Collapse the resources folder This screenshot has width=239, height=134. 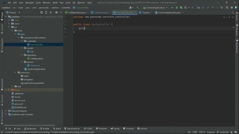coord(15,73)
